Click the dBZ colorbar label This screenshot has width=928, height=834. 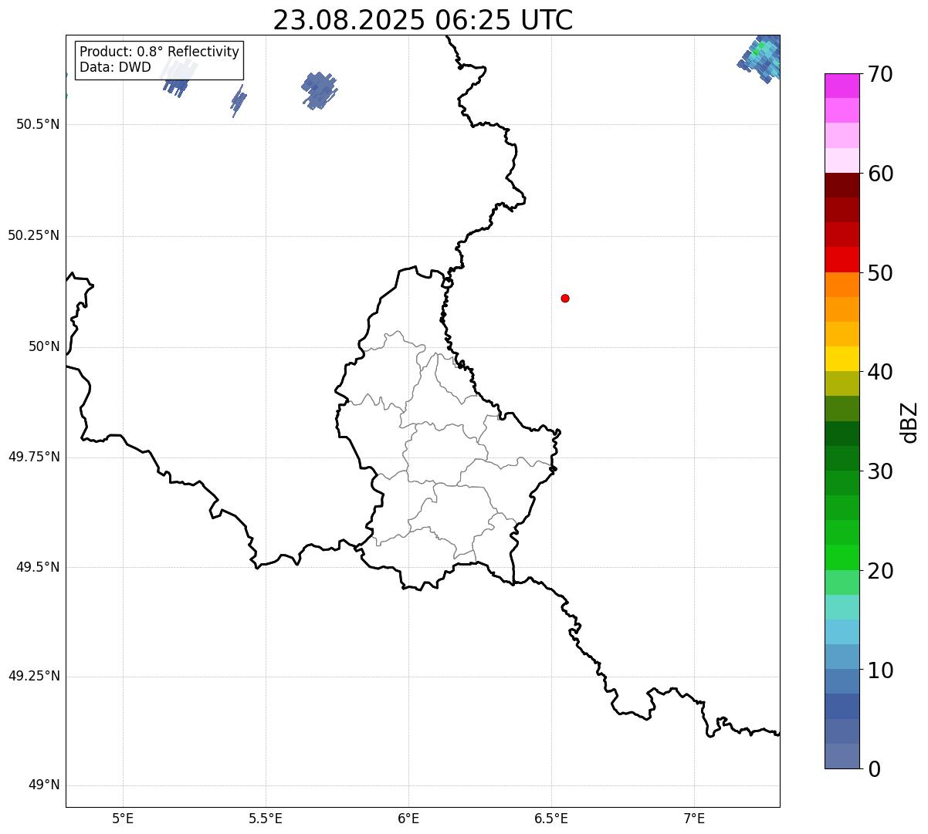coord(909,422)
